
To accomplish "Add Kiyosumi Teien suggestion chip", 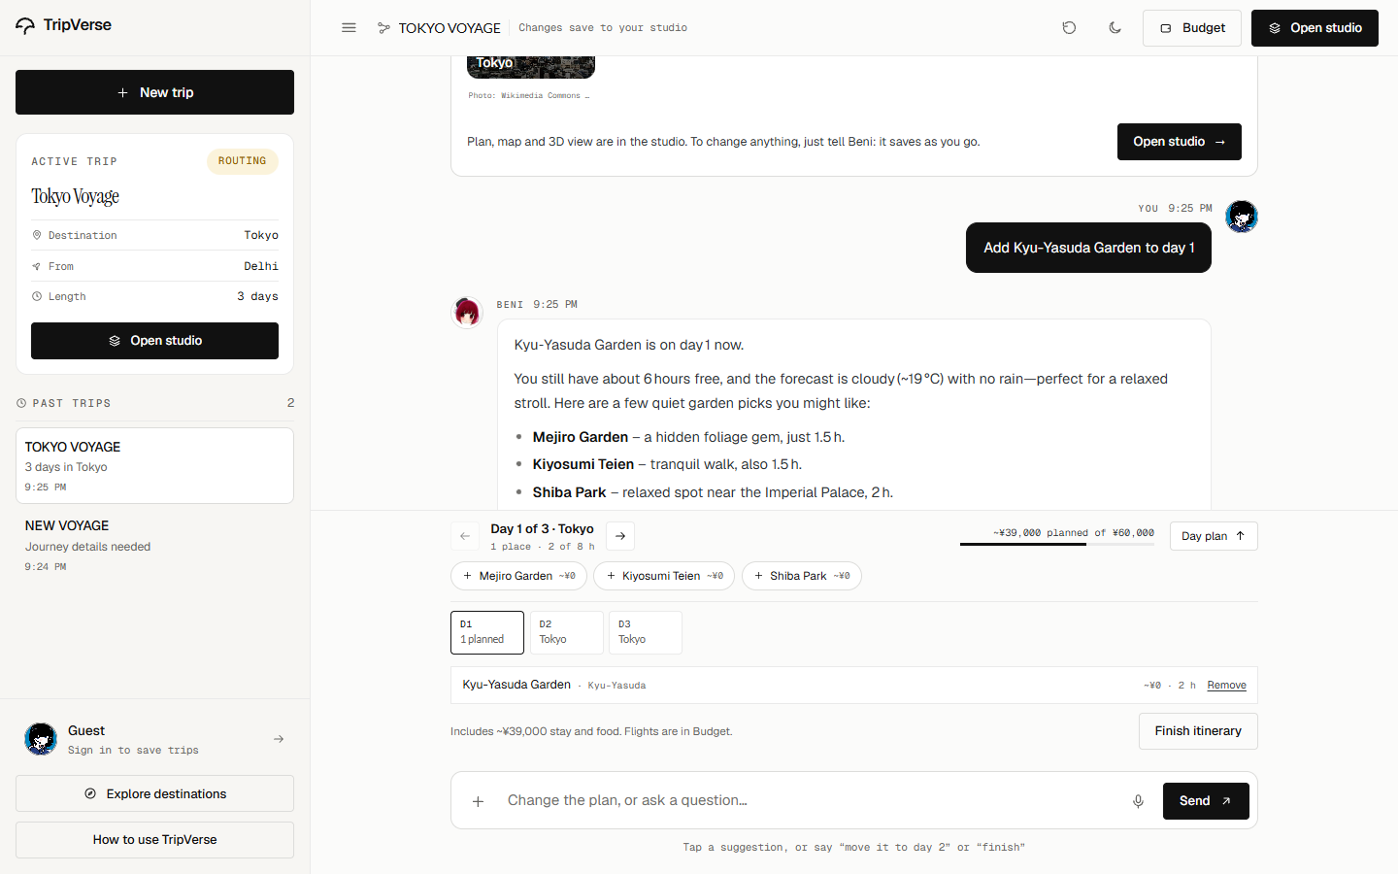I will (664, 576).
